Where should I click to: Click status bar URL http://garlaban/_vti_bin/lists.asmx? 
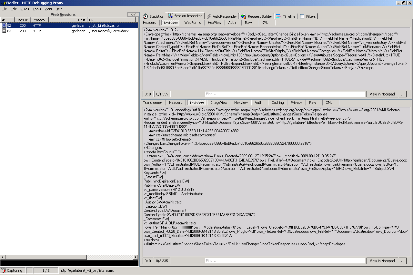[87, 270]
